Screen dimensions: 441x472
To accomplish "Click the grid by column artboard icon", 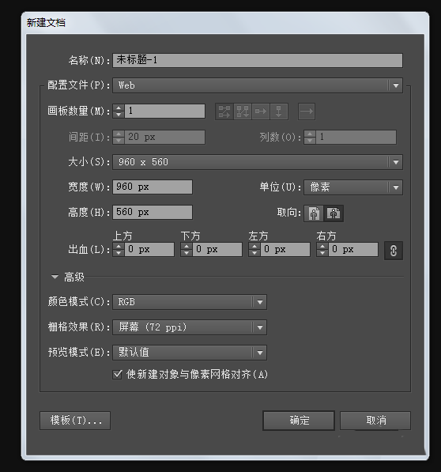I will pyautogui.click(x=243, y=111).
